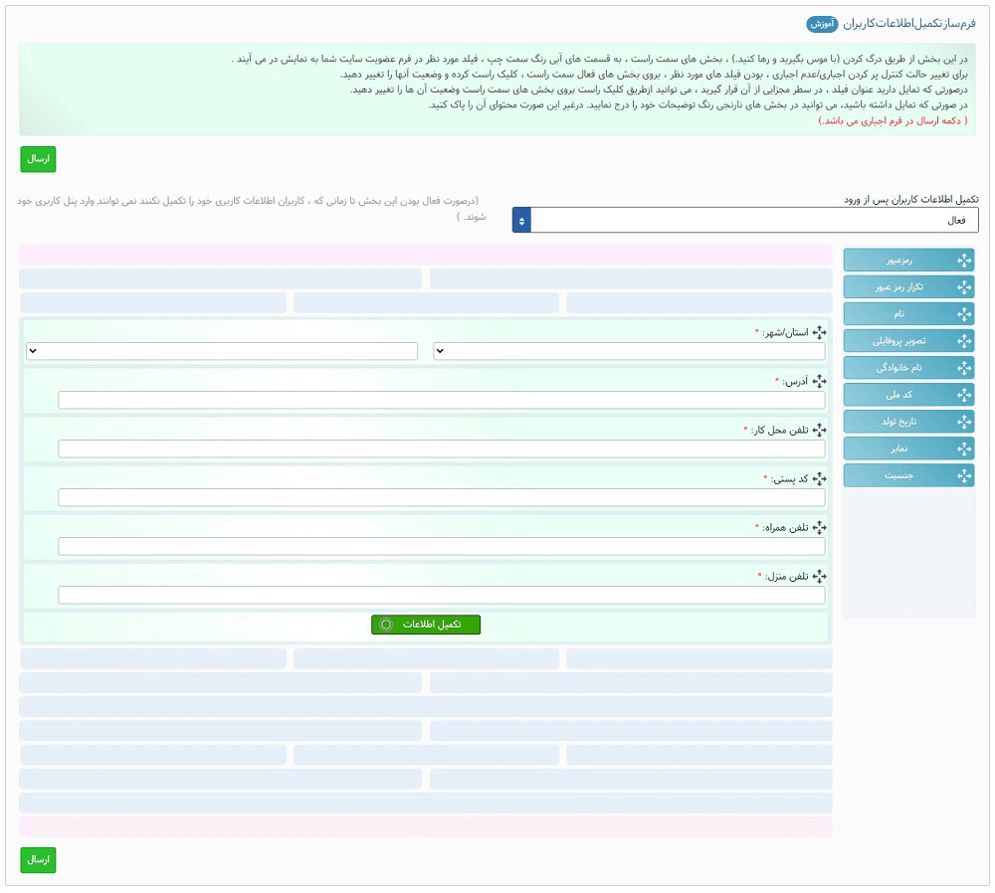Click move icon on جنسیت sidebar block
This screenshot has height=893, width=995.
coord(963,475)
